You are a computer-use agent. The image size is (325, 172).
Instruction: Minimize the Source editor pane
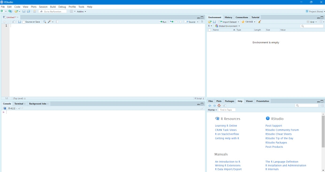coord(198,18)
